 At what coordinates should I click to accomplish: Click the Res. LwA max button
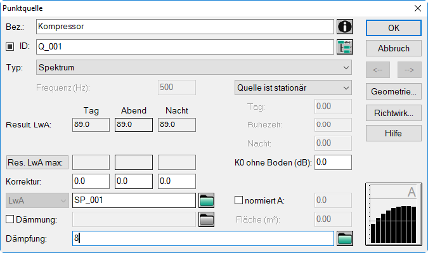[x=37, y=163]
